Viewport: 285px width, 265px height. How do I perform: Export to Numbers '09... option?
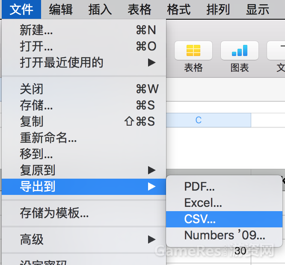(224, 236)
